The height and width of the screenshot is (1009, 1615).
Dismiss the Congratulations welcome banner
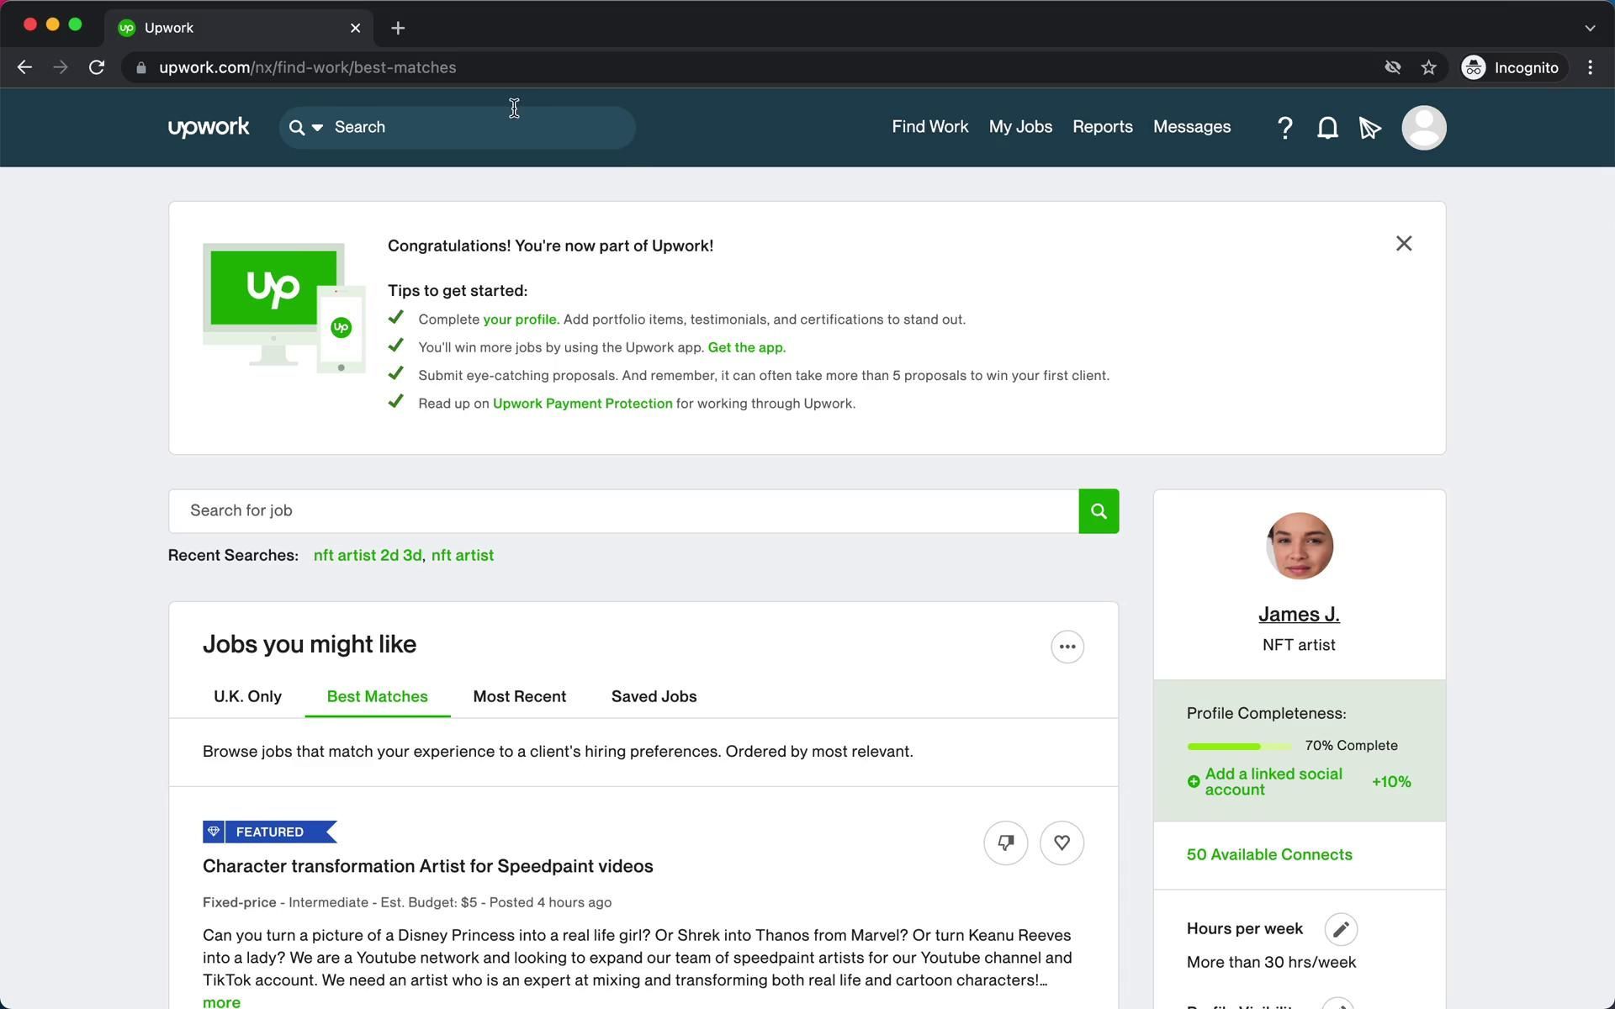(x=1403, y=244)
